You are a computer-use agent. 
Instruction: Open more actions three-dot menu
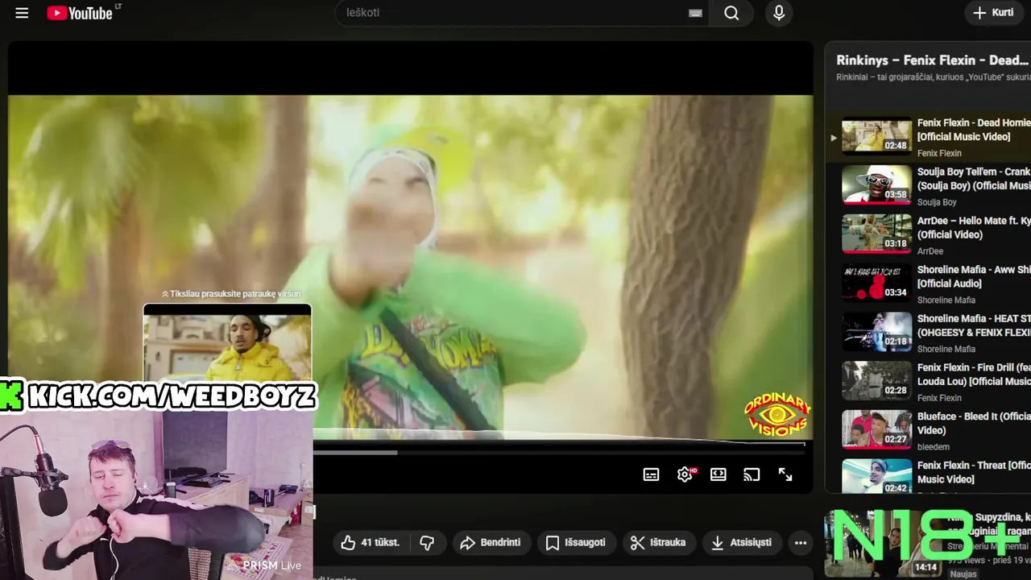click(x=801, y=543)
